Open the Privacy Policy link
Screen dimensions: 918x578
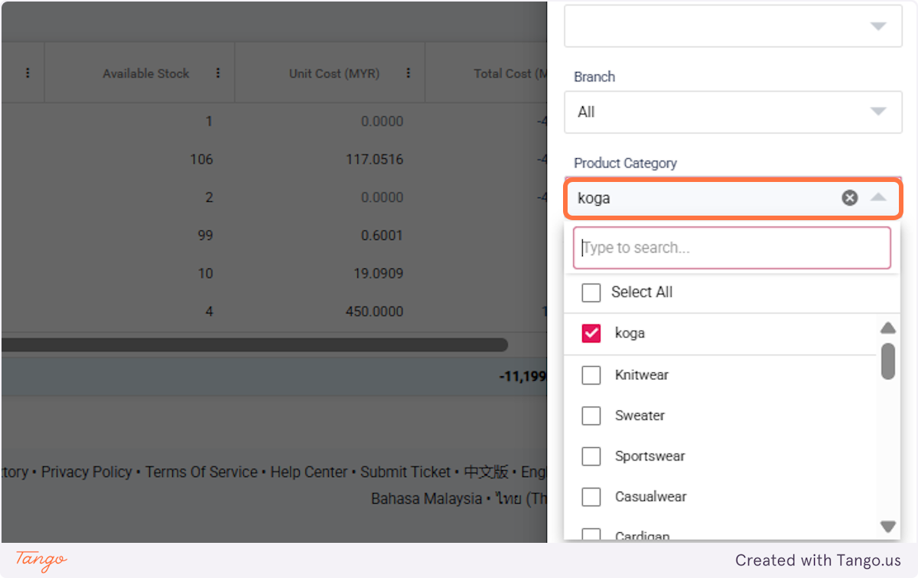tap(86, 472)
